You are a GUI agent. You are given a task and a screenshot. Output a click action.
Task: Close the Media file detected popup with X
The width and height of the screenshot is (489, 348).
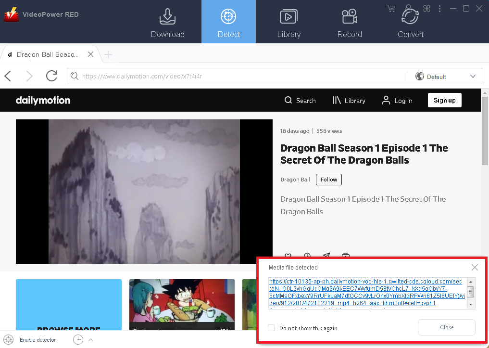click(x=475, y=267)
